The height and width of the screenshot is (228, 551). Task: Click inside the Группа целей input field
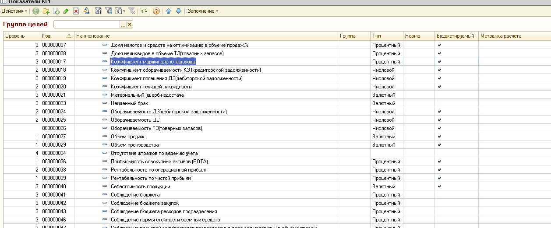click(x=87, y=25)
